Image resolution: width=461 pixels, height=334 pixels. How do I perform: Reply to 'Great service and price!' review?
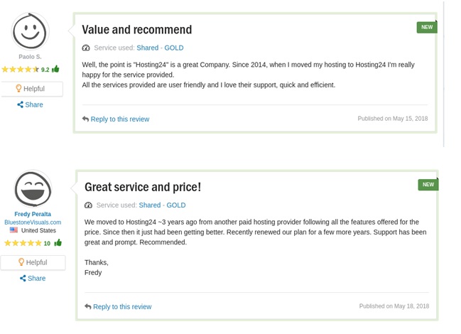[121, 307]
